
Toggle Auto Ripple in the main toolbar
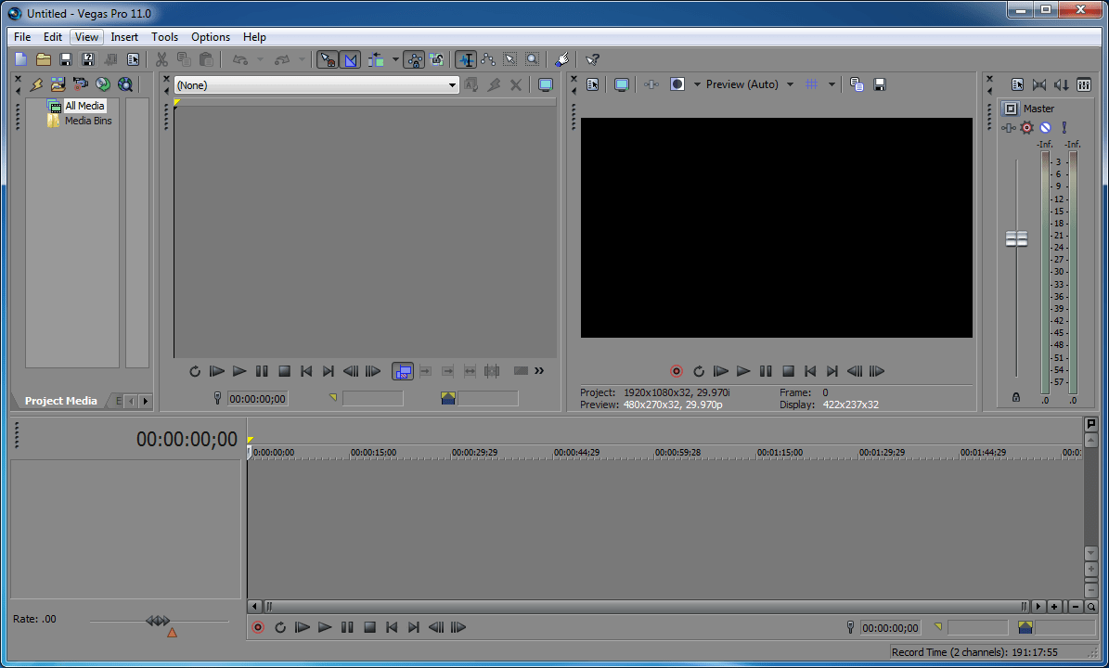(376, 60)
